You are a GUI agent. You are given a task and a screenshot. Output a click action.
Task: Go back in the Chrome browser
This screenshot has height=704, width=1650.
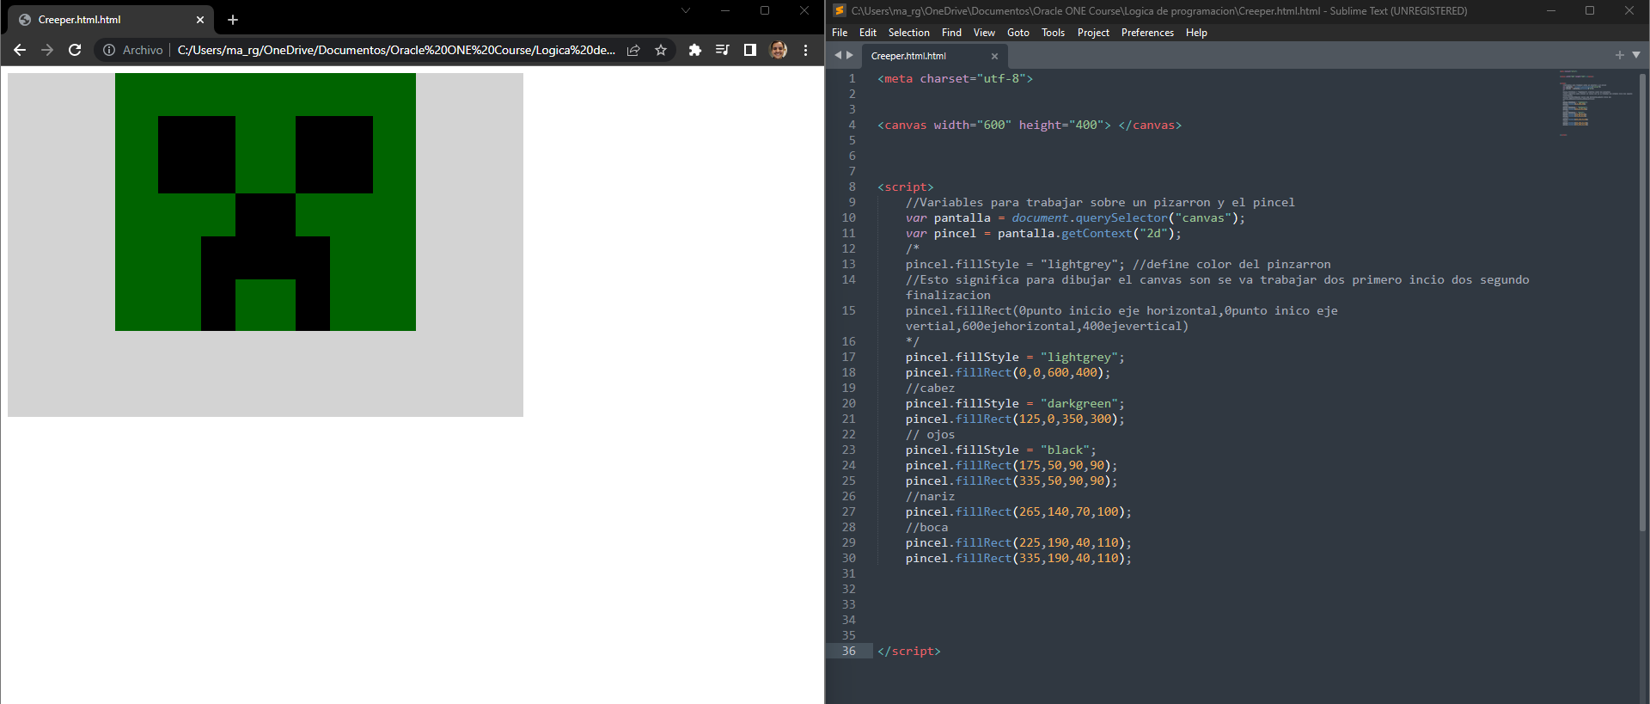point(20,50)
